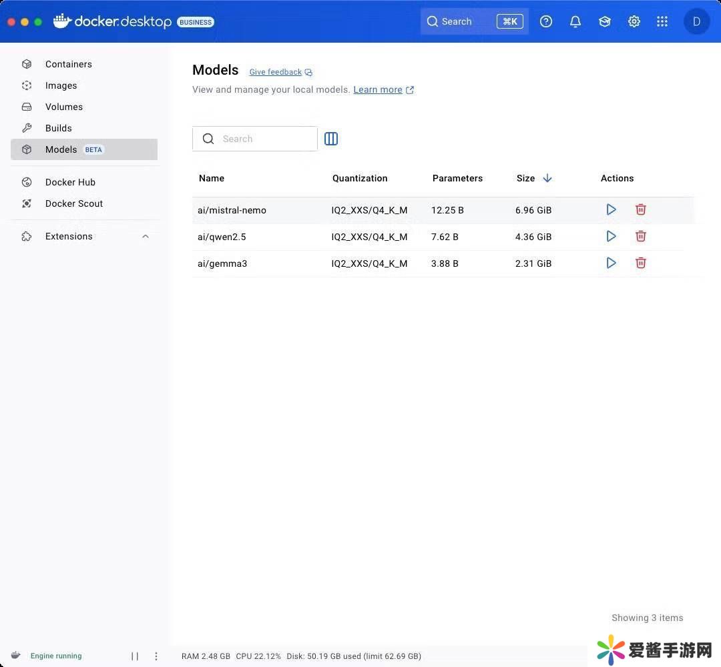
Task: Delete the ai/mistral-nemo model
Action: (x=640, y=209)
